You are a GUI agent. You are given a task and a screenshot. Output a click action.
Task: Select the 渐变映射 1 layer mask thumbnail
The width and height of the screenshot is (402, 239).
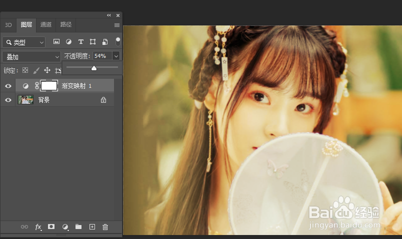(x=49, y=86)
